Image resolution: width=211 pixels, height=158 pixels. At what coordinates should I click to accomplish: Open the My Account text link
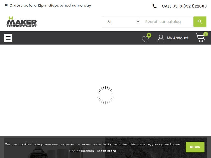click(178, 38)
